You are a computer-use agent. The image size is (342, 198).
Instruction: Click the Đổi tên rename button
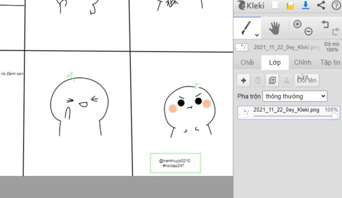[x=307, y=80]
